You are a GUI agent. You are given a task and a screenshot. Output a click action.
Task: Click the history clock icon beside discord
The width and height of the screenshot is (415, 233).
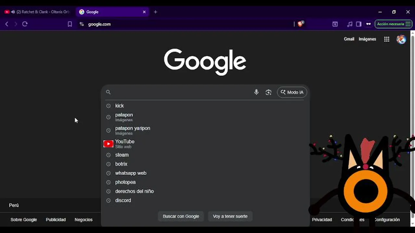pos(108,200)
